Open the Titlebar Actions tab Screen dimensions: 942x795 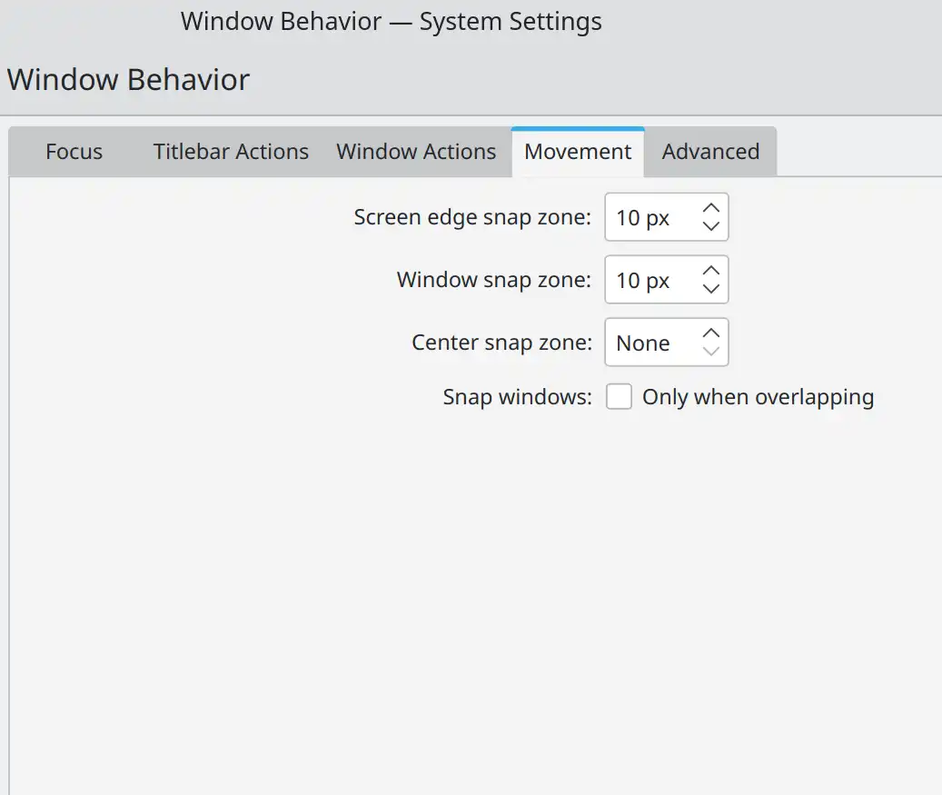pyautogui.click(x=231, y=152)
